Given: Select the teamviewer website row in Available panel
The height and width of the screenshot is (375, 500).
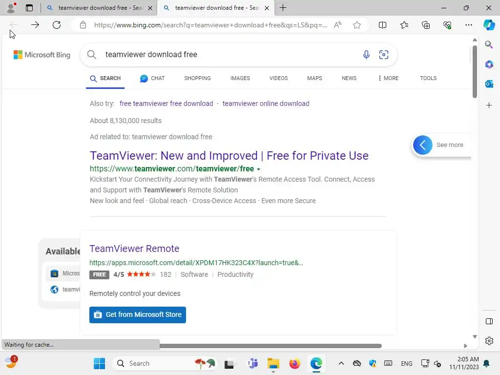Looking at the screenshot, I should tap(65, 290).
